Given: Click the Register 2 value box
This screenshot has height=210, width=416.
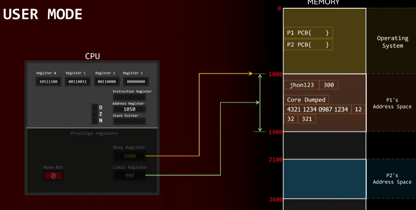Looking at the screenshot, I should [x=107, y=81].
